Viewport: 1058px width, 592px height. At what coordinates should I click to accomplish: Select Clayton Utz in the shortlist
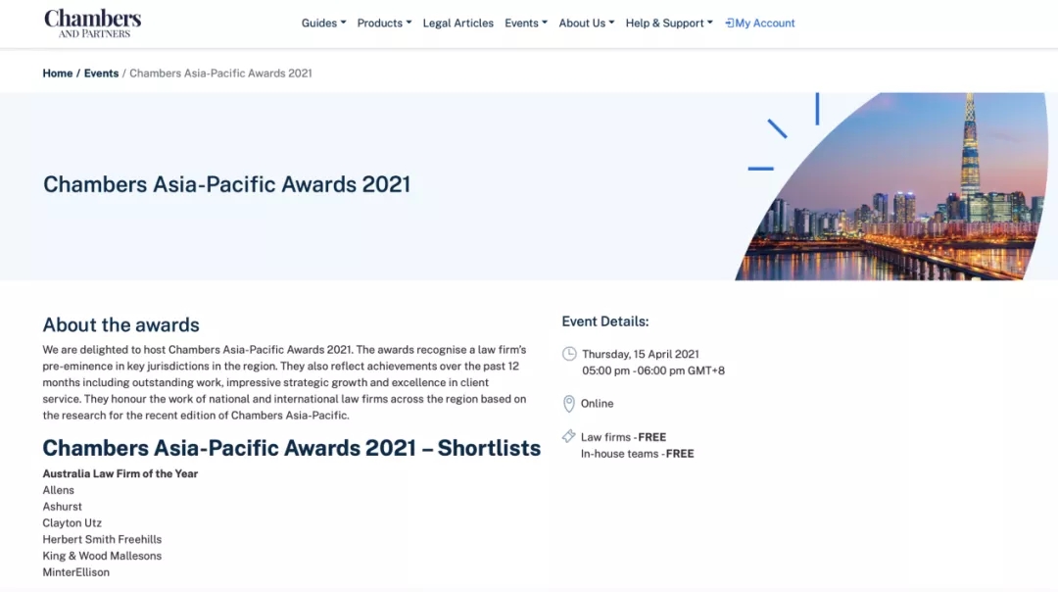[72, 523]
